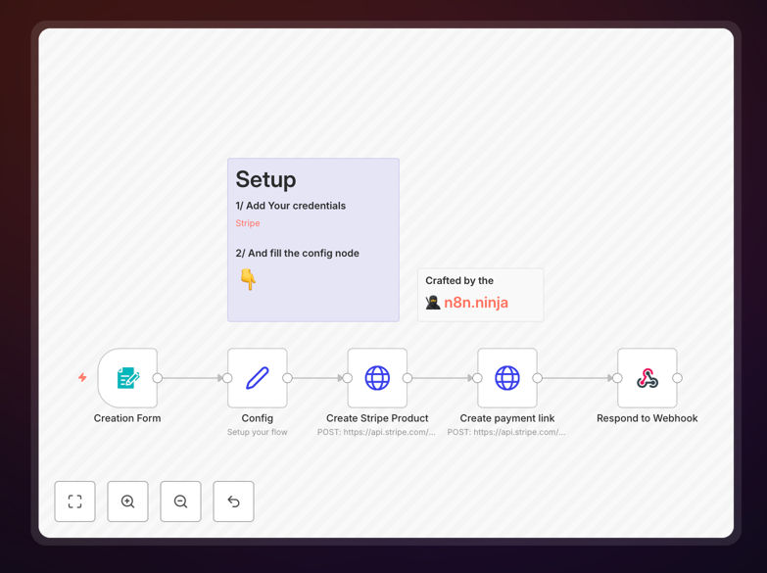The height and width of the screenshot is (573, 767).
Task: Click the Stripe credentials link
Action: 248,223
